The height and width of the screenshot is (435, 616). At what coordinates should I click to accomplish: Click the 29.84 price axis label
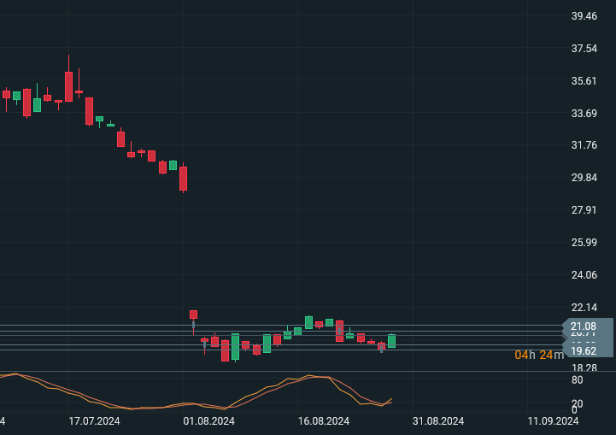click(x=584, y=178)
